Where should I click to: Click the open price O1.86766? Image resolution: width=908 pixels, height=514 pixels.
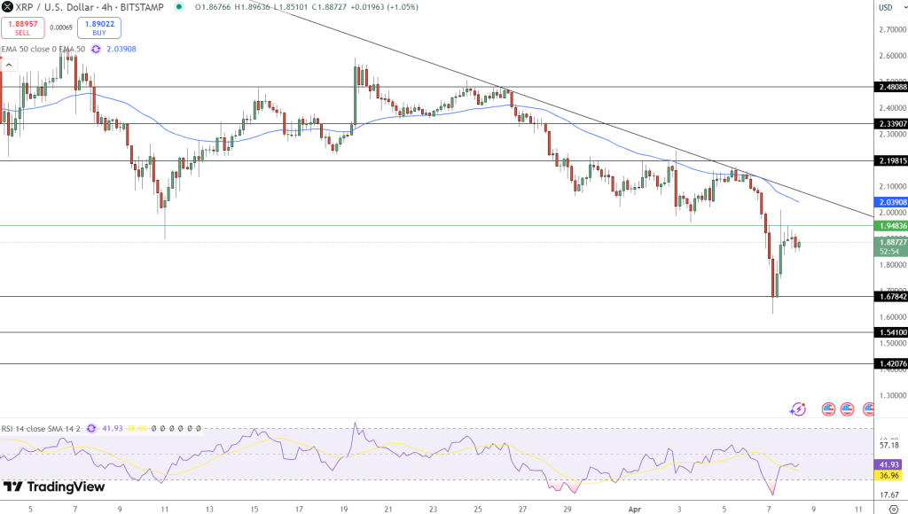coord(212,7)
